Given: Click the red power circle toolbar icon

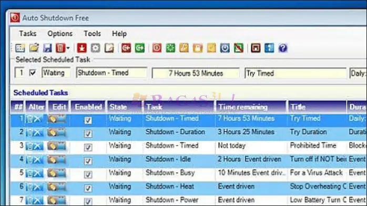Looking at the screenshot, I should 157,48.
